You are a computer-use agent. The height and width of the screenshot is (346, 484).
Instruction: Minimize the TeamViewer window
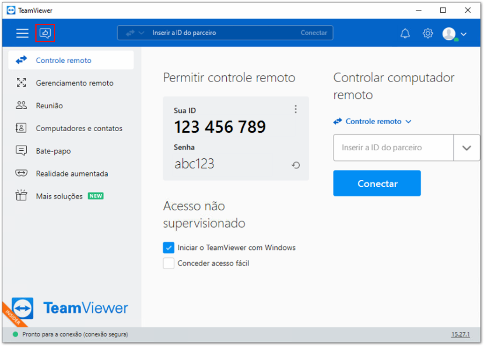click(418, 10)
